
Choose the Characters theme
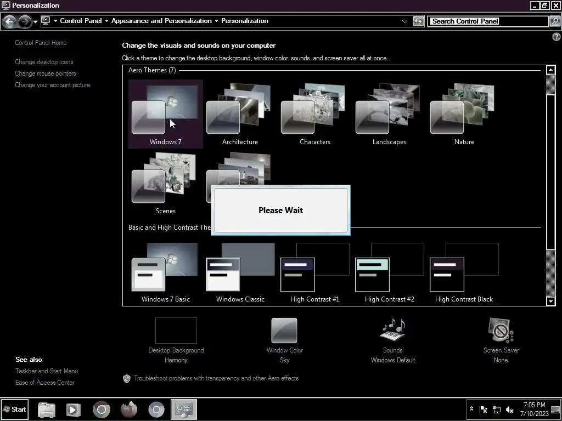click(314, 114)
